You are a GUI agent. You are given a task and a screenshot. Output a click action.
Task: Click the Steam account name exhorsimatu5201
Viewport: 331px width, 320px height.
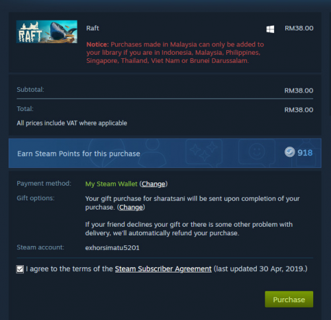point(113,248)
